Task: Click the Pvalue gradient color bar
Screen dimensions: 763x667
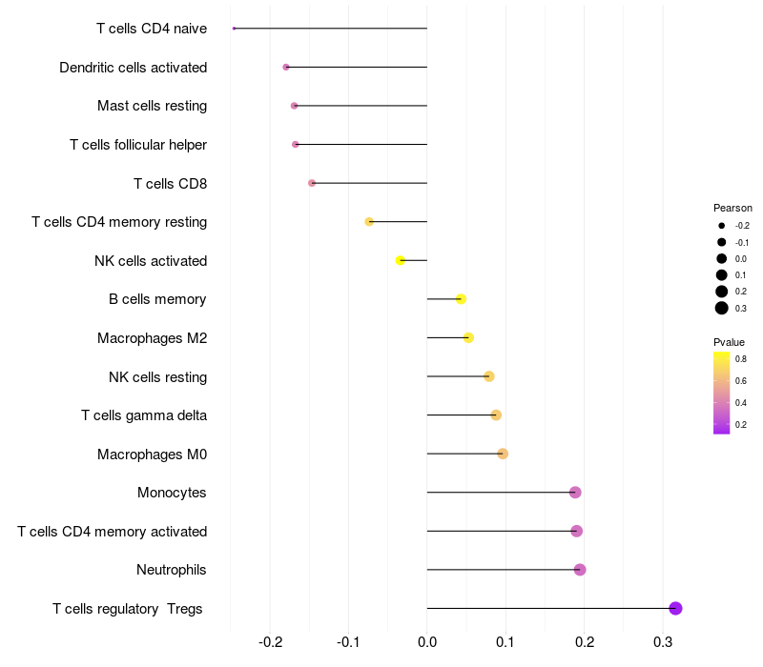Action: (x=722, y=393)
